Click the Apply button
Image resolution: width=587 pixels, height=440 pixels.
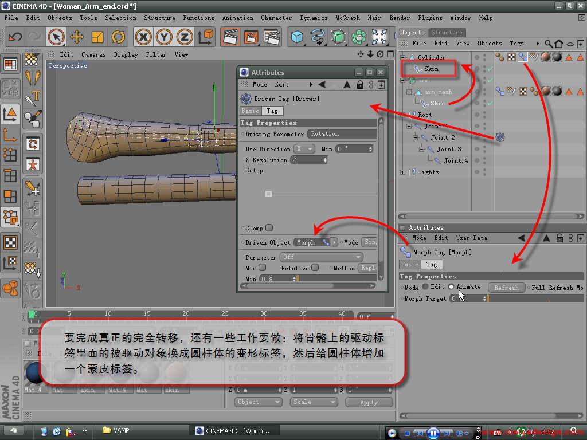(369, 402)
